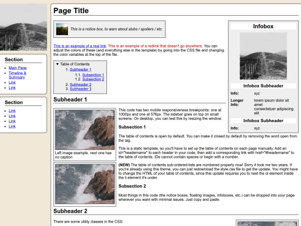Click the 'lorem ipsum dolor sit amet' value
The image size is (301, 226).
(271, 103)
